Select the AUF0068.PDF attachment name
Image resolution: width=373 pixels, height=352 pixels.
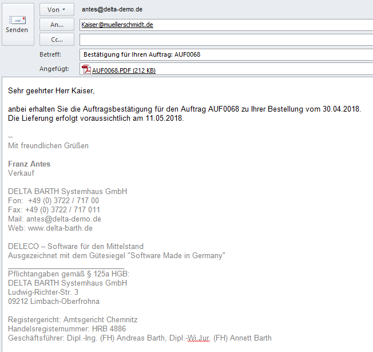(x=124, y=70)
